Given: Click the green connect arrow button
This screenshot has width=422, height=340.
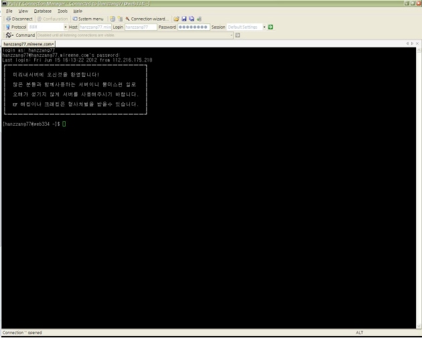Looking at the screenshot, I should coord(271,27).
